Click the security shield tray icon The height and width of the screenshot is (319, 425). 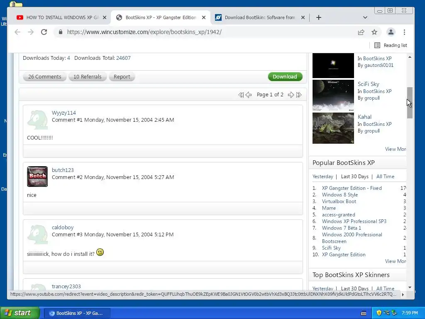pyautogui.click(x=379, y=313)
